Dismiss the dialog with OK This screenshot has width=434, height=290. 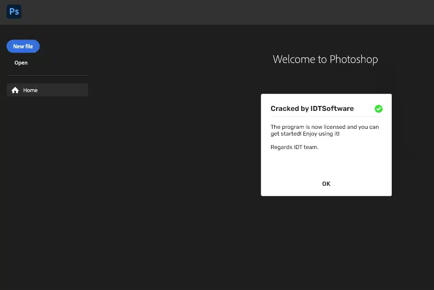pos(326,184)
